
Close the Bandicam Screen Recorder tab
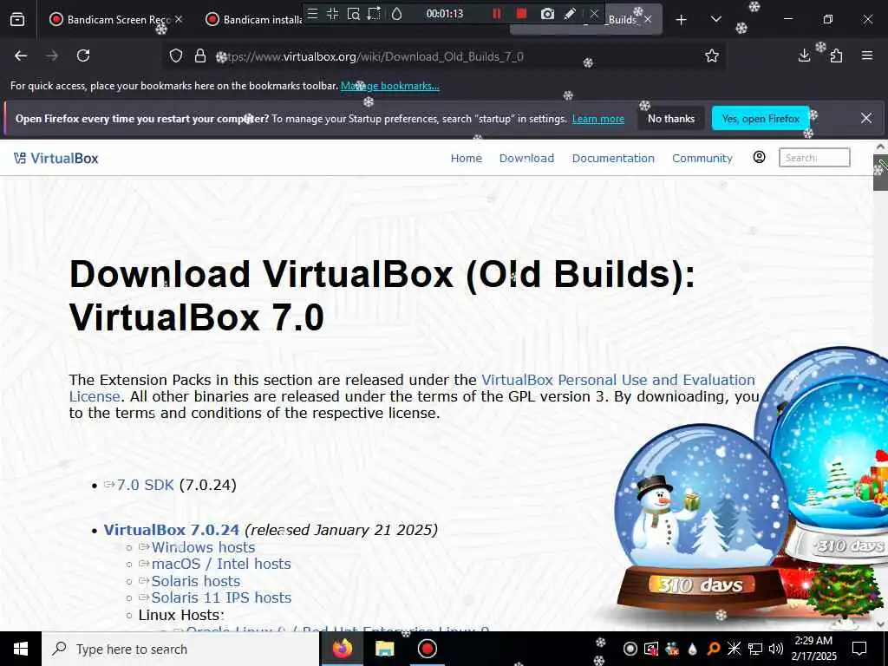[179, 19]
